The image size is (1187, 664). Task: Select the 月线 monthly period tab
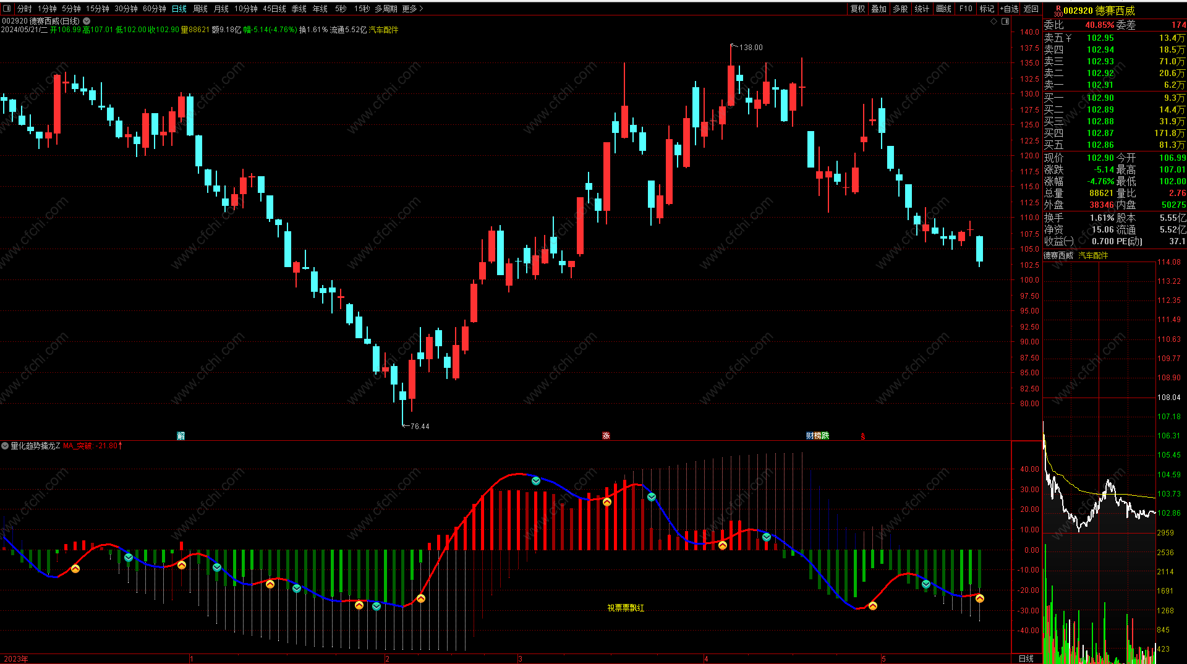click(221, 9)
